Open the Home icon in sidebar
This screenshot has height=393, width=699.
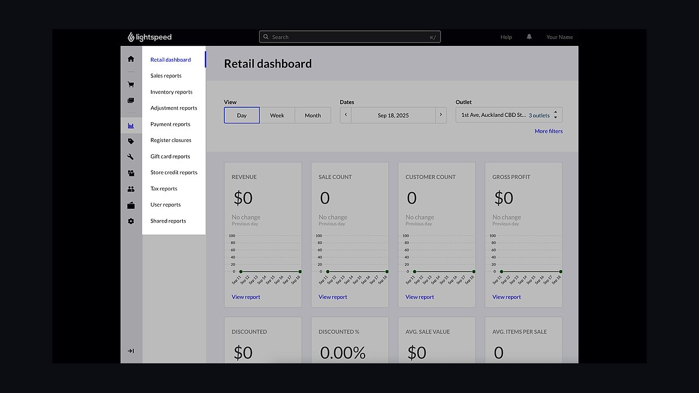[131, 59]
